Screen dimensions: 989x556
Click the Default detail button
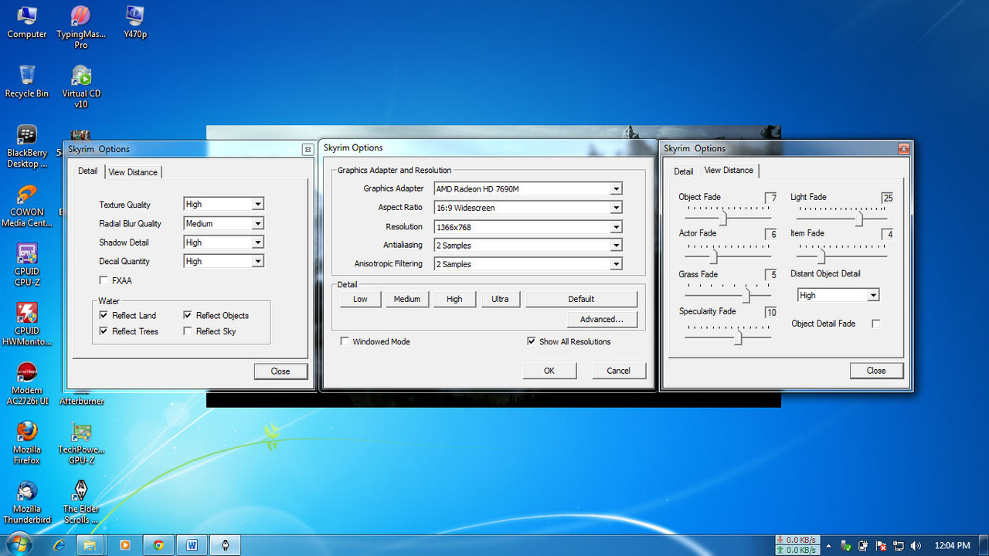tap(581, 299)
